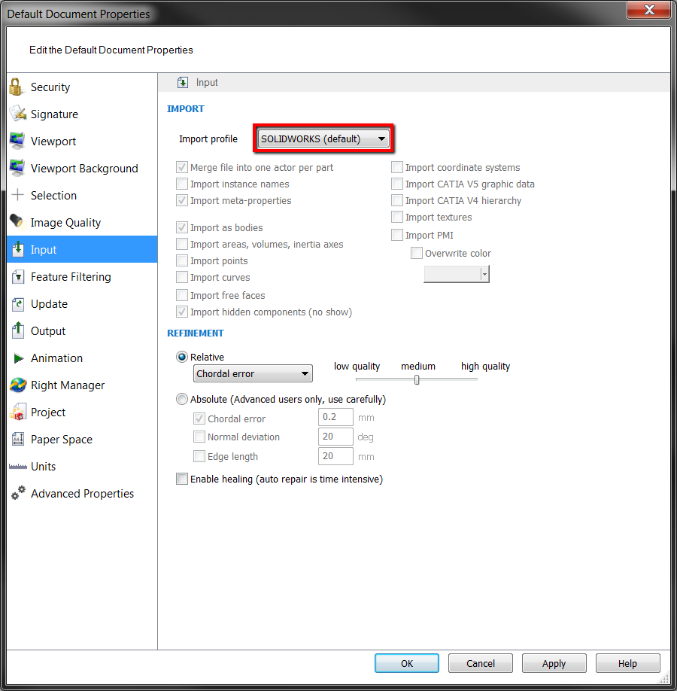Enable Import free faces checkbox
This screenshot has width=677, height=691.
click(x=182, y=295)
